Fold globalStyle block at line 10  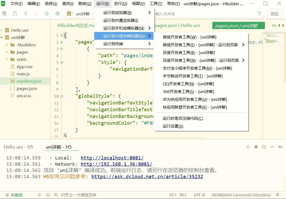click(62, 96)
